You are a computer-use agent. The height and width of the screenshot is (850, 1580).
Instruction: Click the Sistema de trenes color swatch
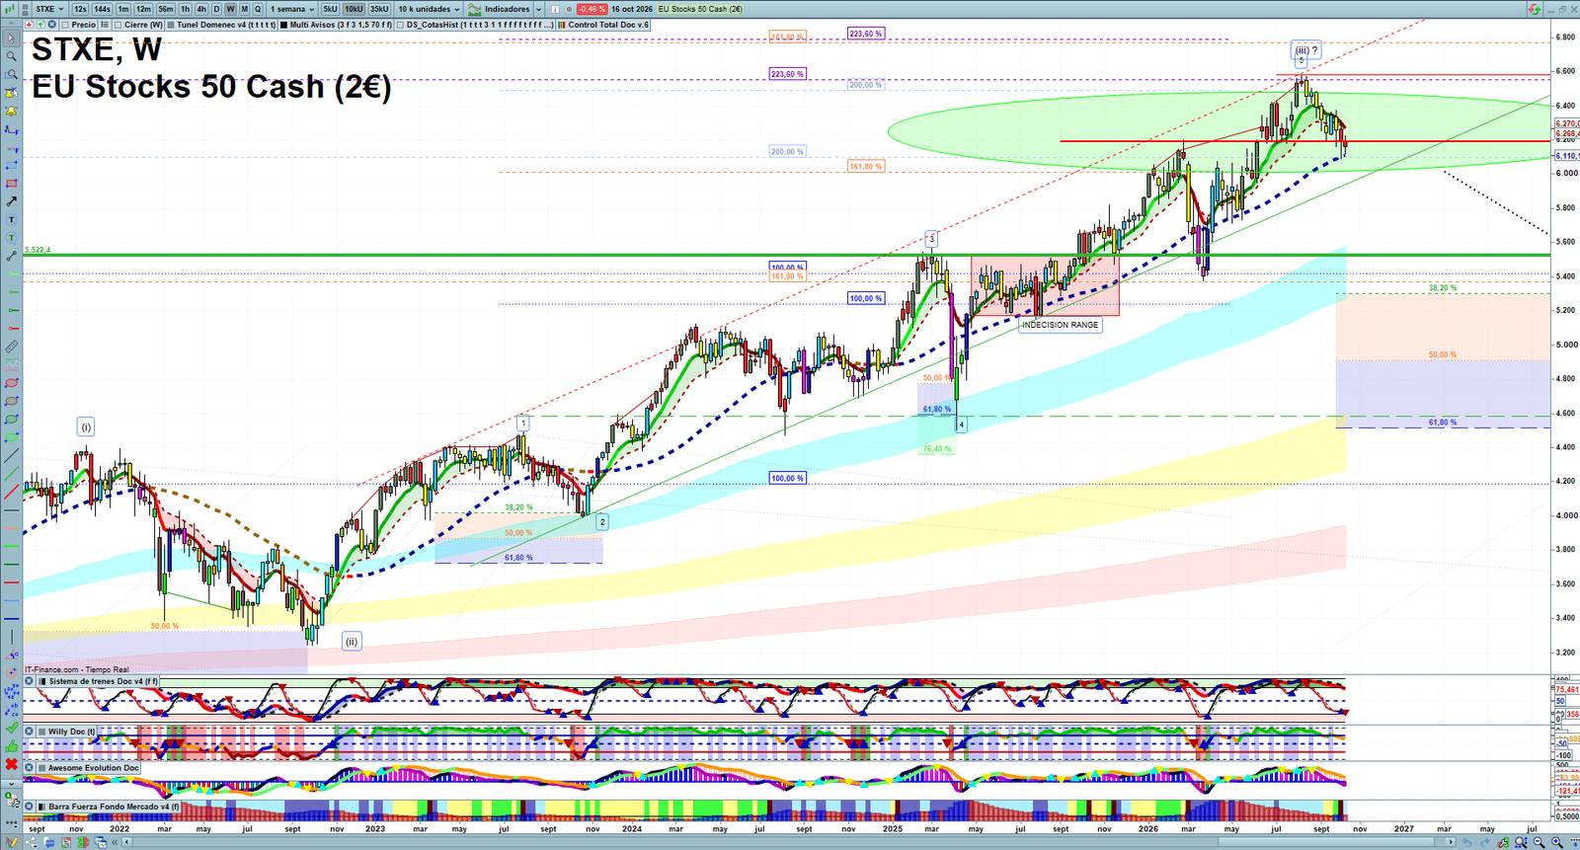click(41, 681)
